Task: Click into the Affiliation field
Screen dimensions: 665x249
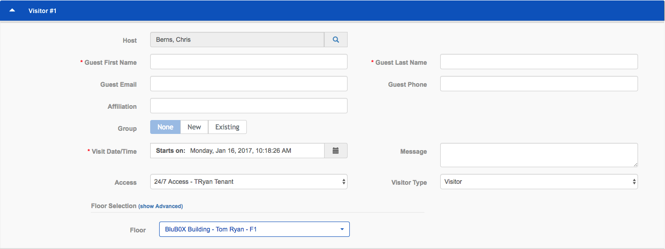Action: [x=249, y=106]
